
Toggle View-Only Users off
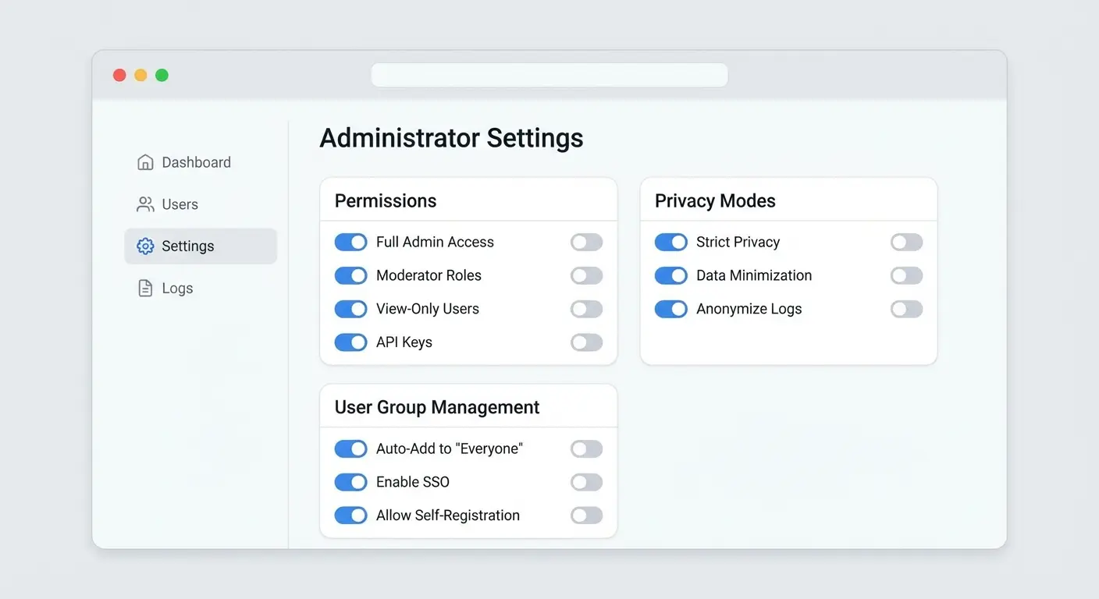tap(350, 309)
